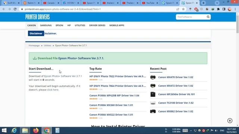Open Chrome profile avatar

[x=229, y=9]
